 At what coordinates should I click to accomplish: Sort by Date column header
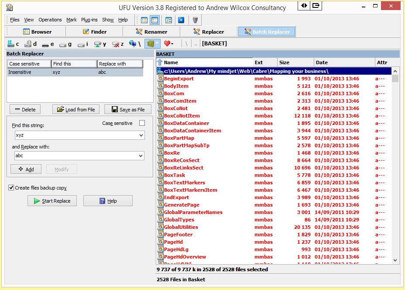344,62
